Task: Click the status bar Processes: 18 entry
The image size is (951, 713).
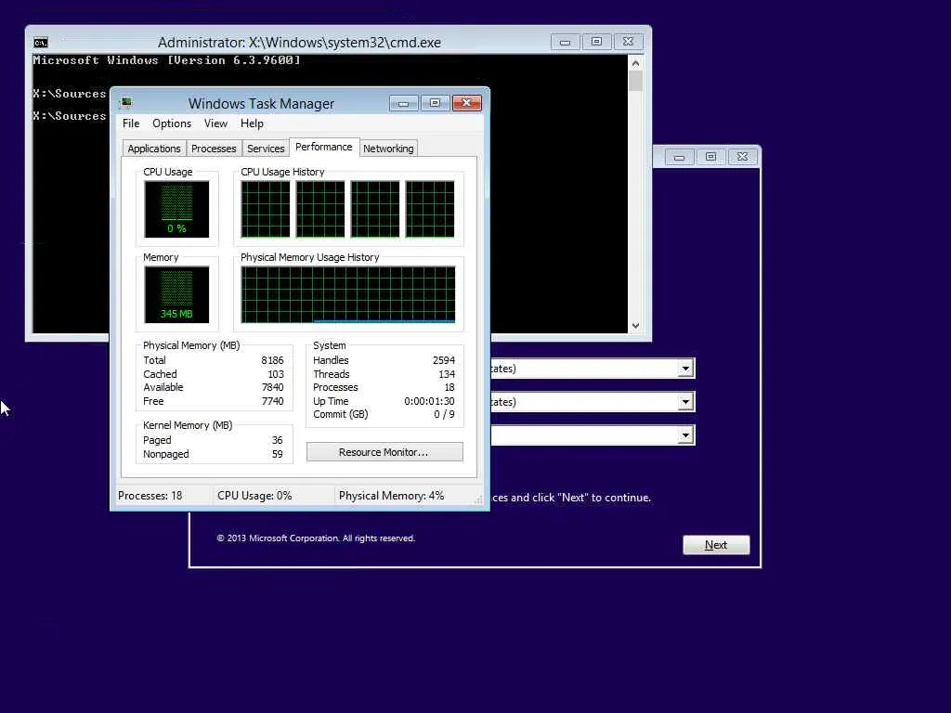Action: point(150,496)
